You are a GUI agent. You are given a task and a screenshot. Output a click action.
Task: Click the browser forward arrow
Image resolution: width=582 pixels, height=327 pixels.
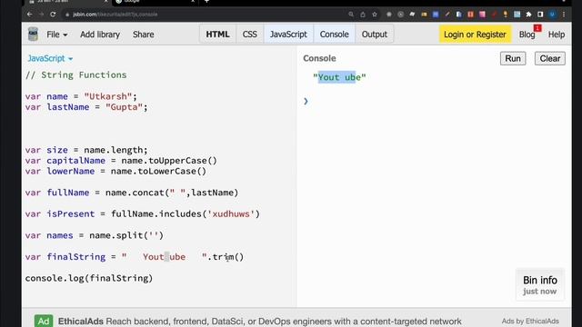pyautogui.click(x=41, y=15)
